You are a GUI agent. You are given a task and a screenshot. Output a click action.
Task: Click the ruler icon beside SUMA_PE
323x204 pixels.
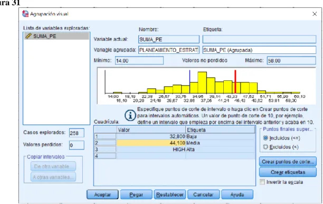pos(28,36)
